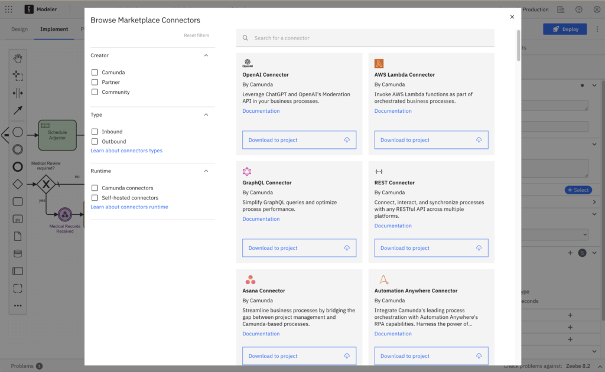Collapse the Type filter section
Image resolution: width=605 pixels, height=372 pixels.
click(206, 115)
